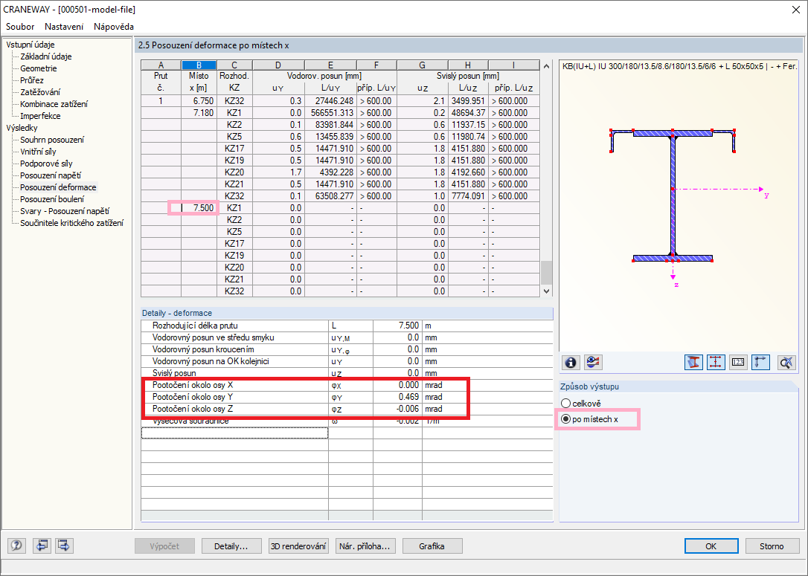Open Posouzení napětí results
The height and width of the screenshot is (576, 808).
tap(51, 175)
